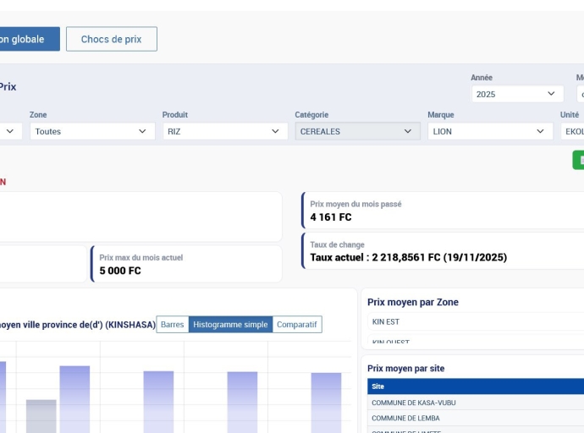Expand the Catégorie CEREALES dropdown
Viewport: 584px width, 433px height.
tap(357, 131)
